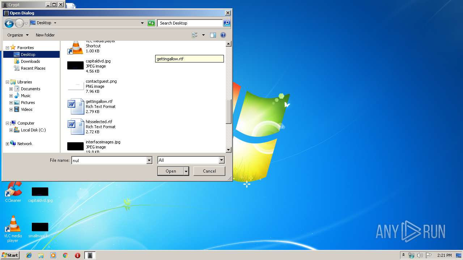Viewport: 463px width, 260px height.
Task: Open the recent pages dropdown arrow
Action: pyautogui.click(x=26, y=23)
